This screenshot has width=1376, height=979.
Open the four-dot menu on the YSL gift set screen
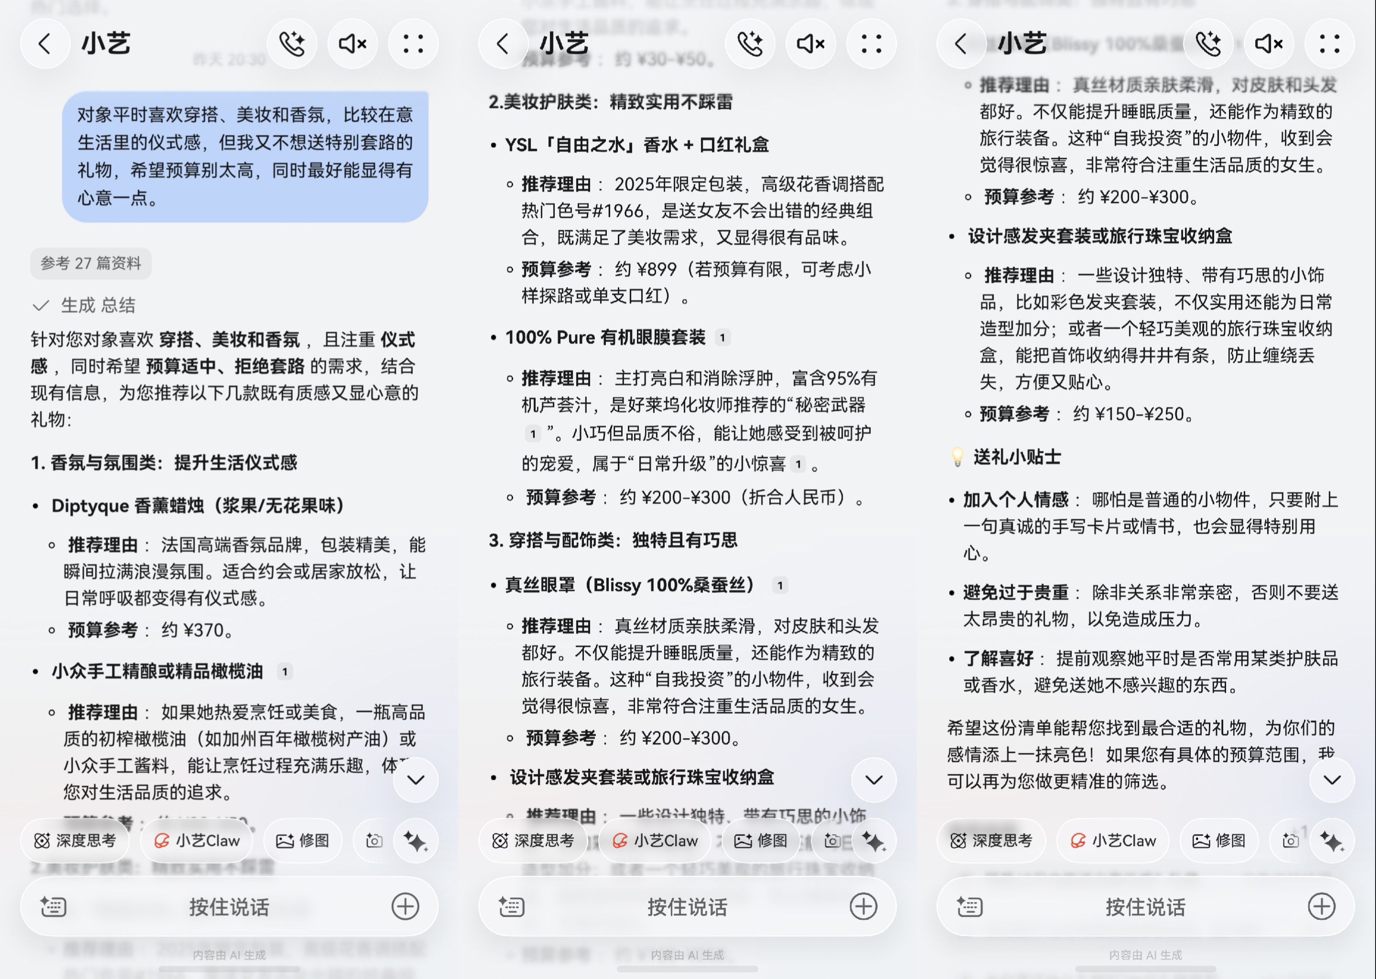pyautogui.click(x=871, y=43)
